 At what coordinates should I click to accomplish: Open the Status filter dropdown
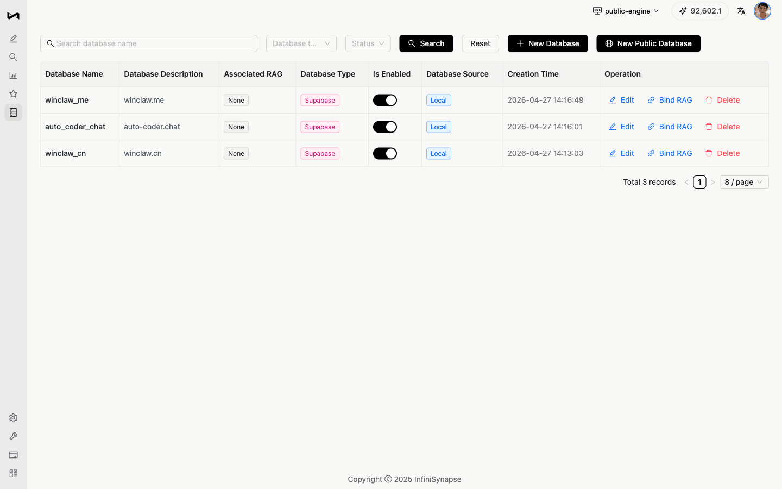(368, 43)
